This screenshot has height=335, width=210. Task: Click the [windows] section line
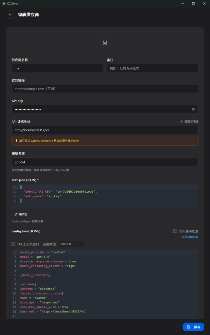click(28, 284)
